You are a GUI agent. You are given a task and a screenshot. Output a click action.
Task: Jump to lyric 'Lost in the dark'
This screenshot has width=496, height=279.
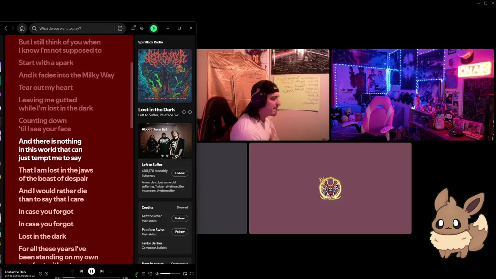[x=43, y=236]
